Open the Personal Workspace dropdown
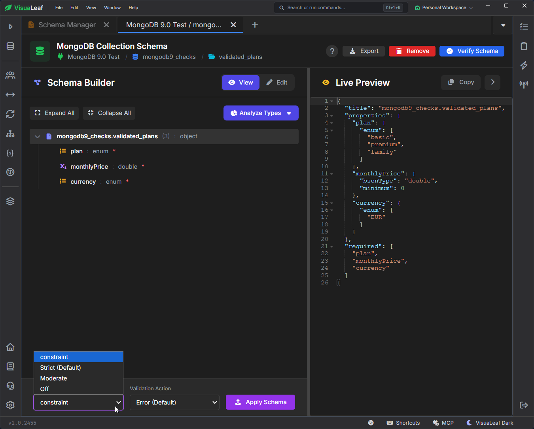 click(x=444, y=8)
